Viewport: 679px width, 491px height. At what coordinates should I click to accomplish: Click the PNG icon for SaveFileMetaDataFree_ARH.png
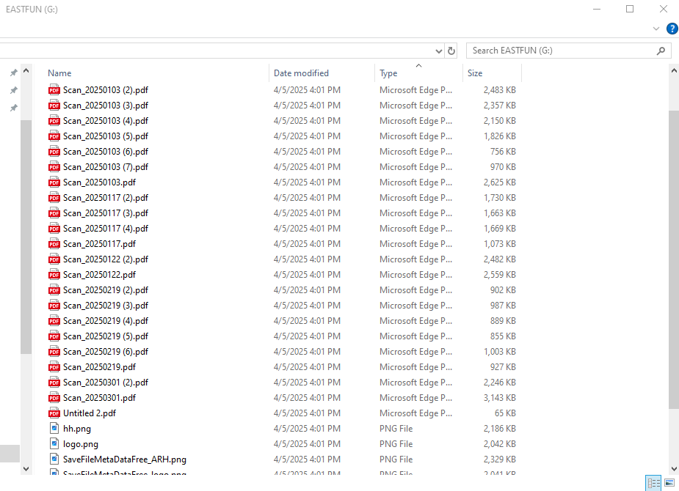click(x=54, y=459)
